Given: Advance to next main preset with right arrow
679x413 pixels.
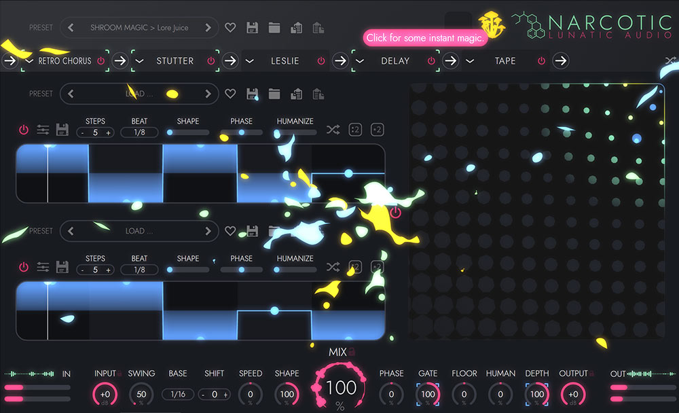Looking at the screenshot, I should click(x=209, y=27).
